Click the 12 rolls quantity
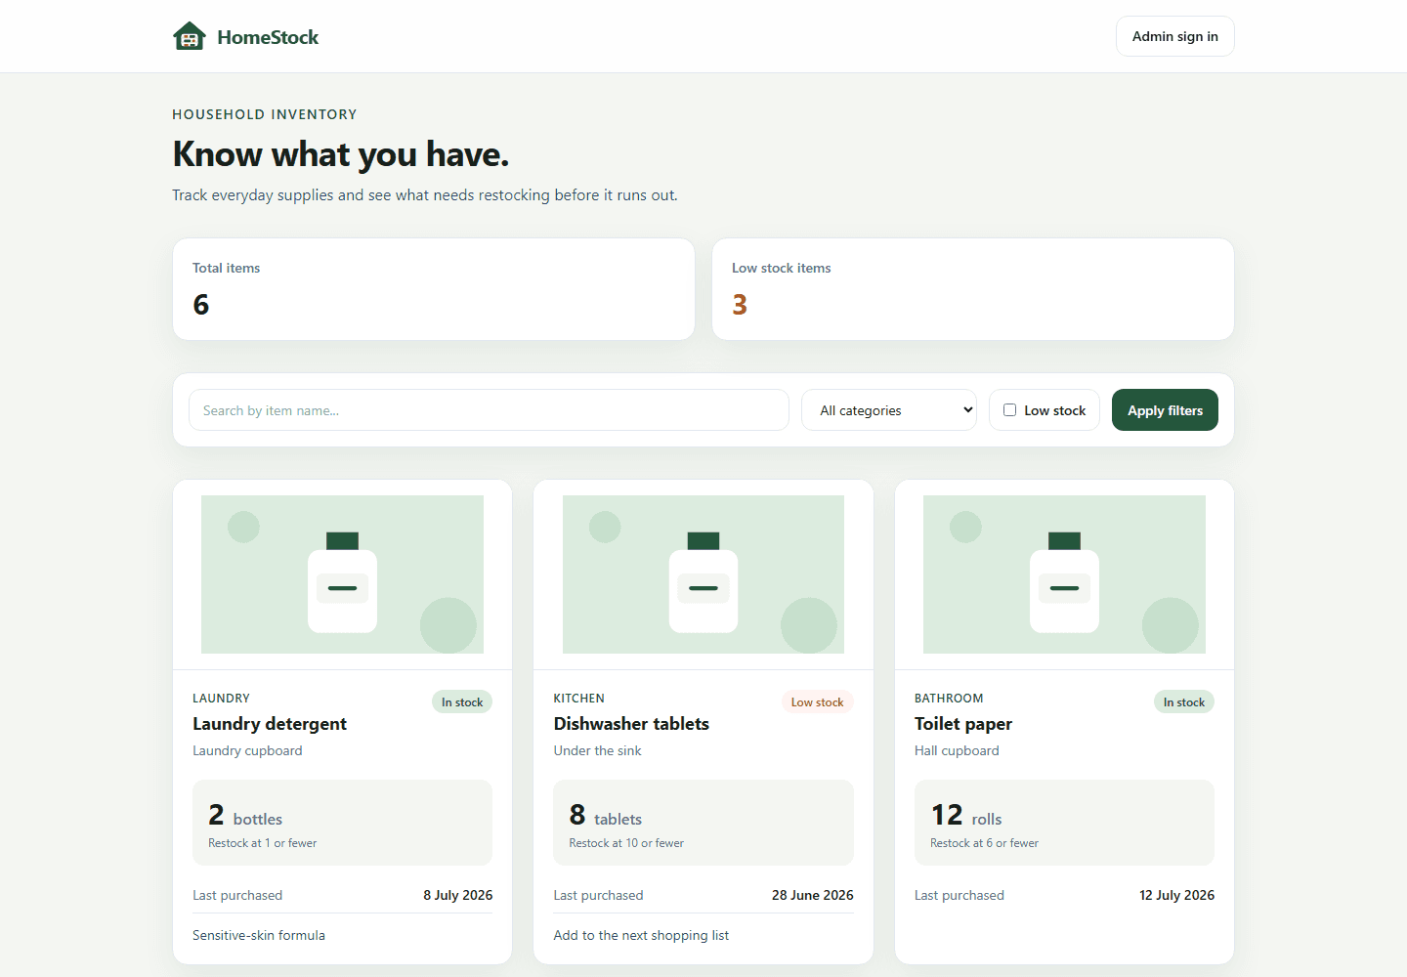Image resolution: width=1407 pixels, height=977 pixels. (966, 816)
